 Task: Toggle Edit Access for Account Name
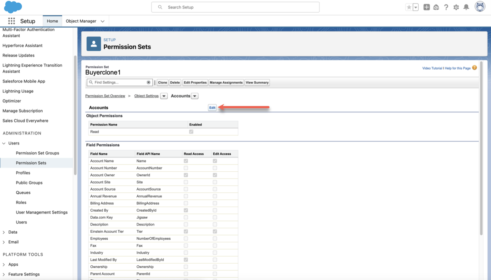215,161
